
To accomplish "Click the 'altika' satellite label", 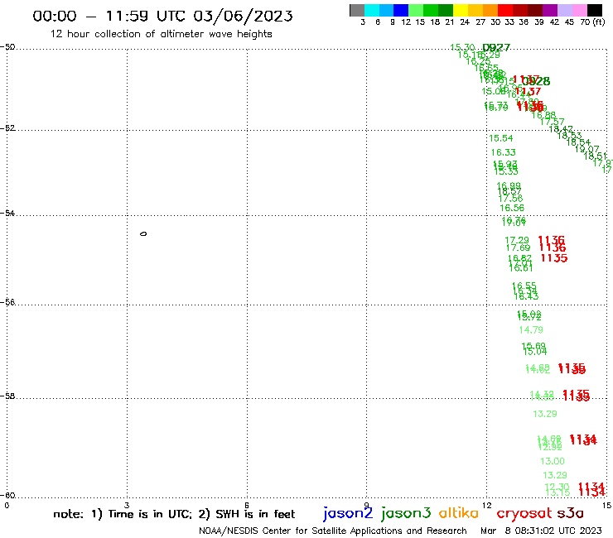I will 459,512.
